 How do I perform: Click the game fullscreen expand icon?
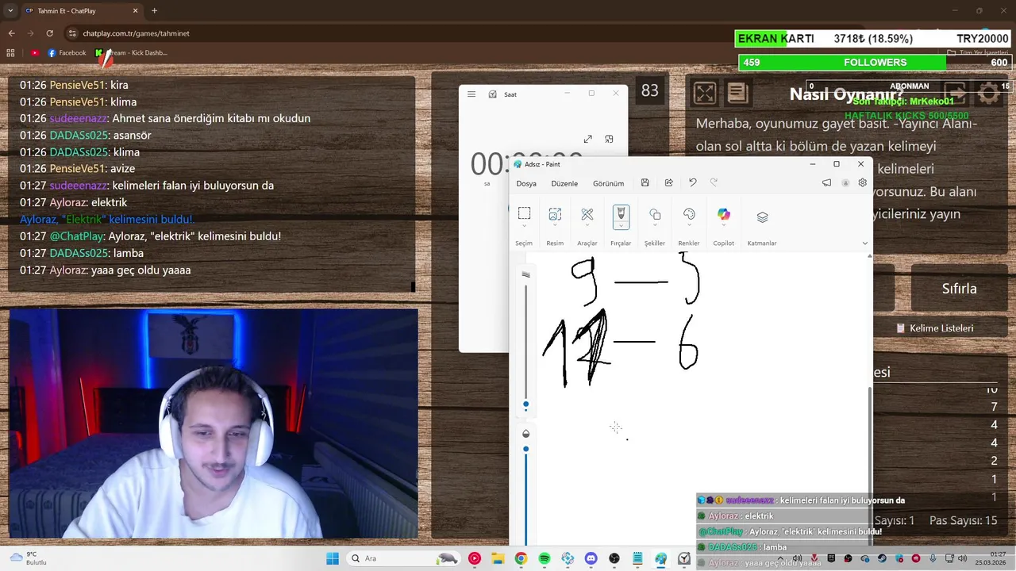704,94
